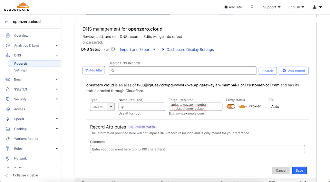
Task: Expand the Speed sidebar section
Action: (x=57, y=119)
